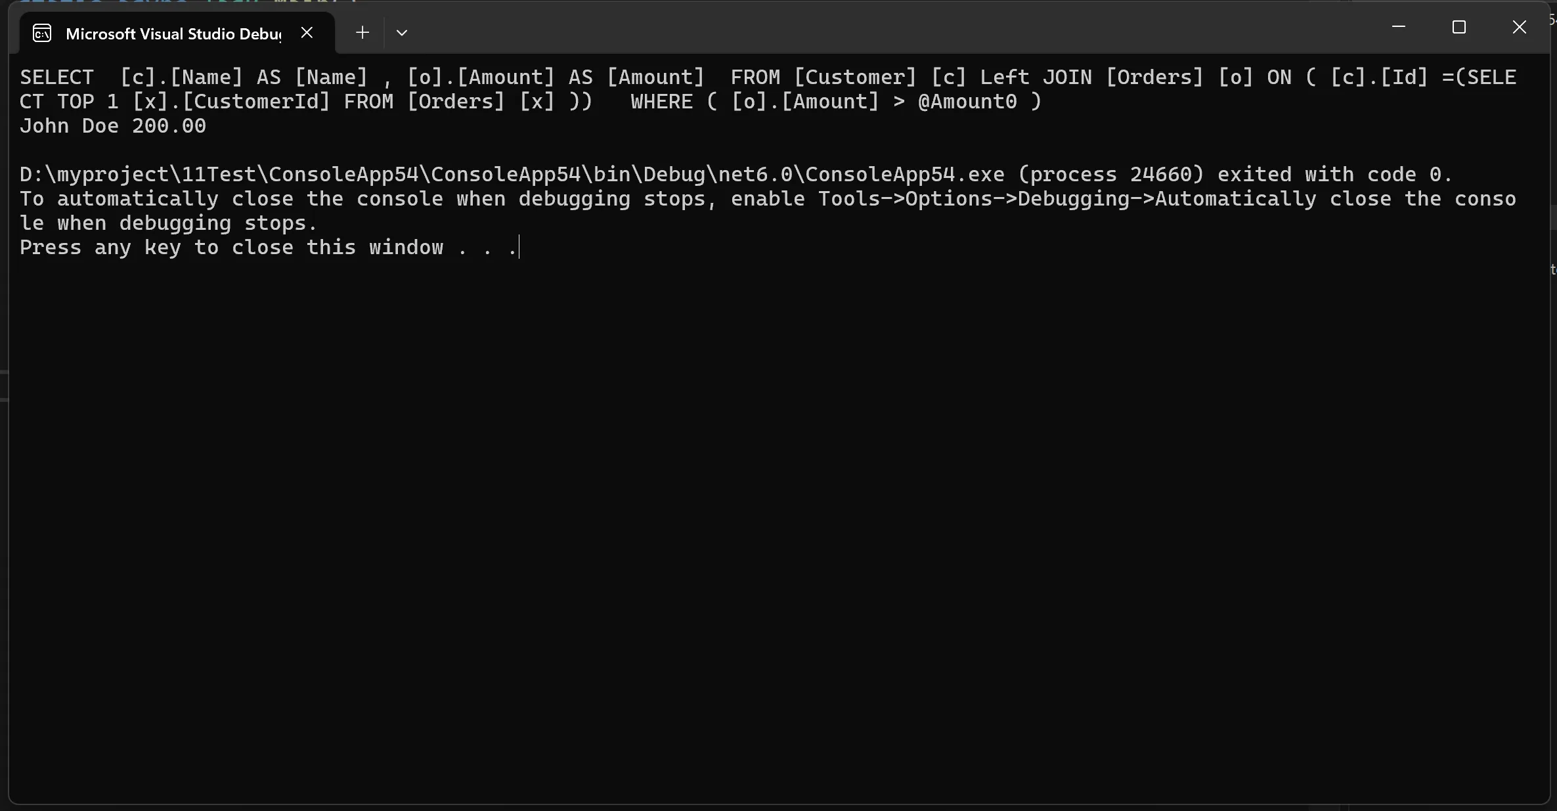Click the SELECT keyword in the SQL output
1557x811 pixels.
[x=57, y=77]
